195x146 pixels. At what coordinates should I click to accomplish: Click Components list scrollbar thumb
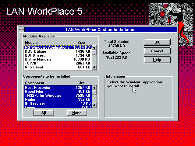(x=94, y=92)
